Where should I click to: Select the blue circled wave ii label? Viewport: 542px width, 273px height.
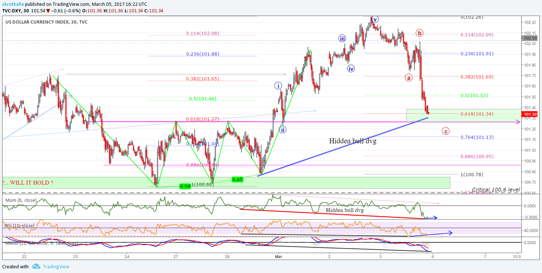point(283,129)
